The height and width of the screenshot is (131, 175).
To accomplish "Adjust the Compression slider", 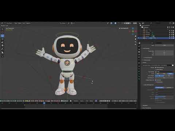I will (164, 78).
